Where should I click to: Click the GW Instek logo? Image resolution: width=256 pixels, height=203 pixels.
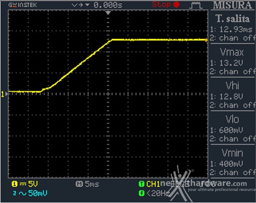(23, 5)
